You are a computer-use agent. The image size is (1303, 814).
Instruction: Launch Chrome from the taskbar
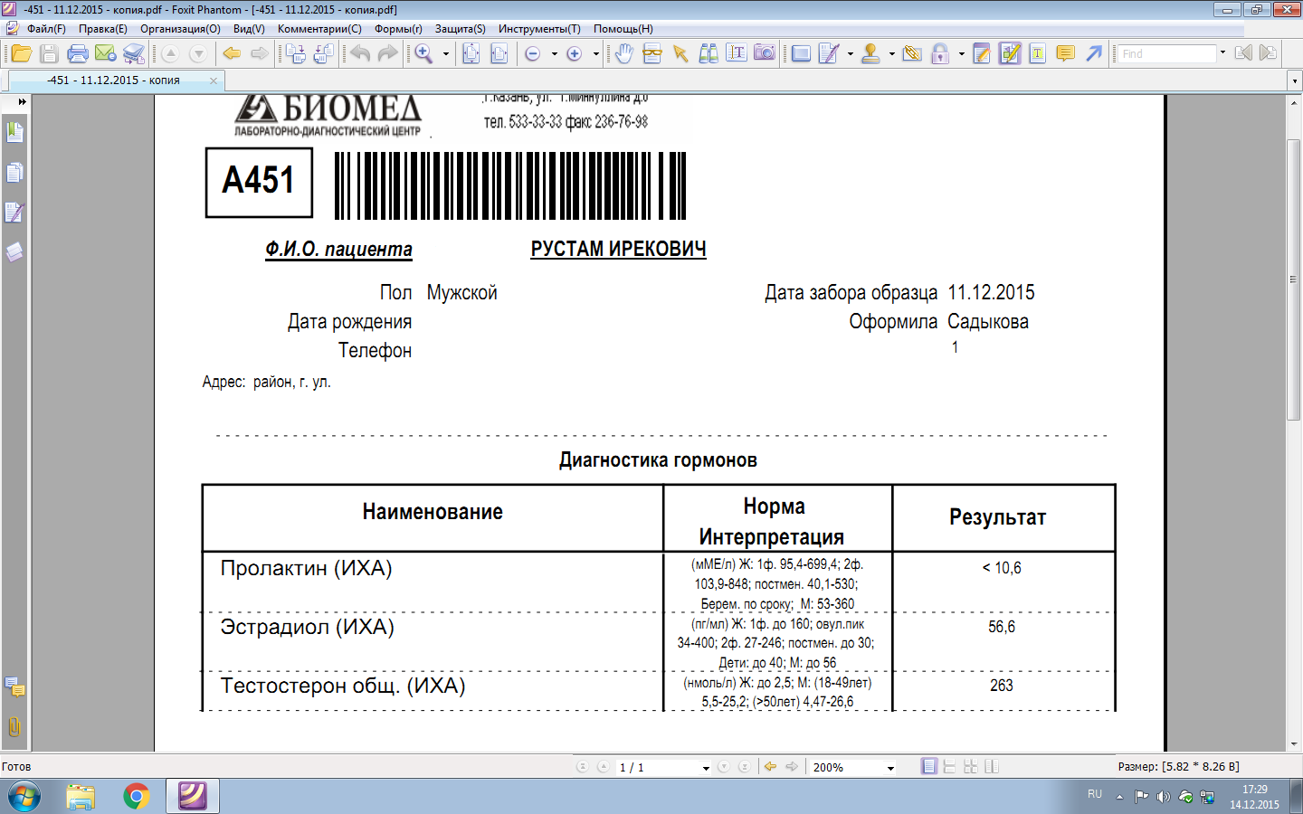click(137, 797)
